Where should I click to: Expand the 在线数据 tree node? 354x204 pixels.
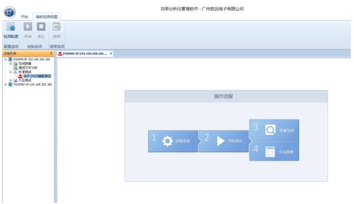click(x=11, y=64)
